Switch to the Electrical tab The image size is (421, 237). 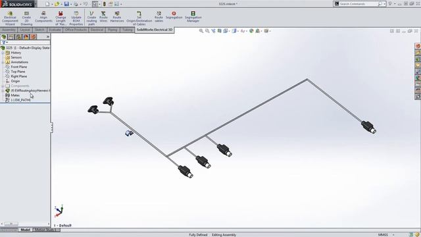[97, 30]
